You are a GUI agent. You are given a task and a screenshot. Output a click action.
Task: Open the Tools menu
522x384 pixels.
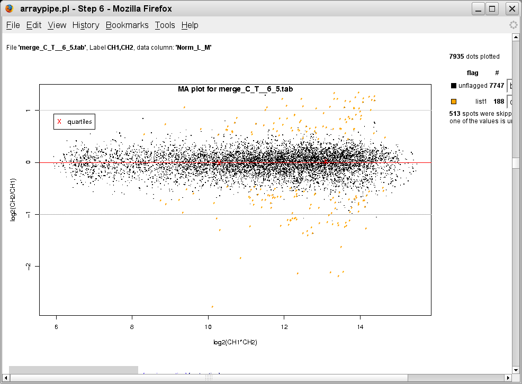165,25
